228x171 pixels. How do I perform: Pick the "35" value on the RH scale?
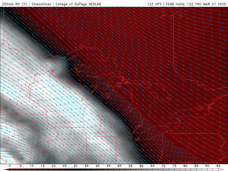click(x=87, y=166)
